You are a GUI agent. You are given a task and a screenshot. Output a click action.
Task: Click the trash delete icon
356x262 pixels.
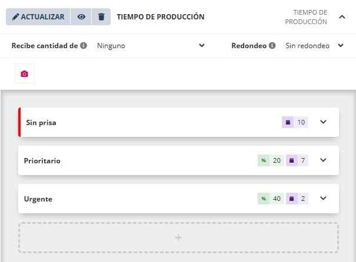(x=101, y=17)
